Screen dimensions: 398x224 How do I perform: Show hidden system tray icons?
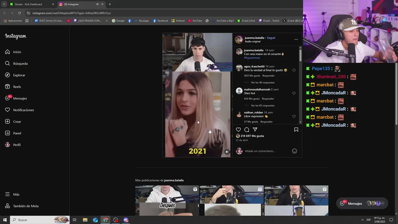point(362,220)
